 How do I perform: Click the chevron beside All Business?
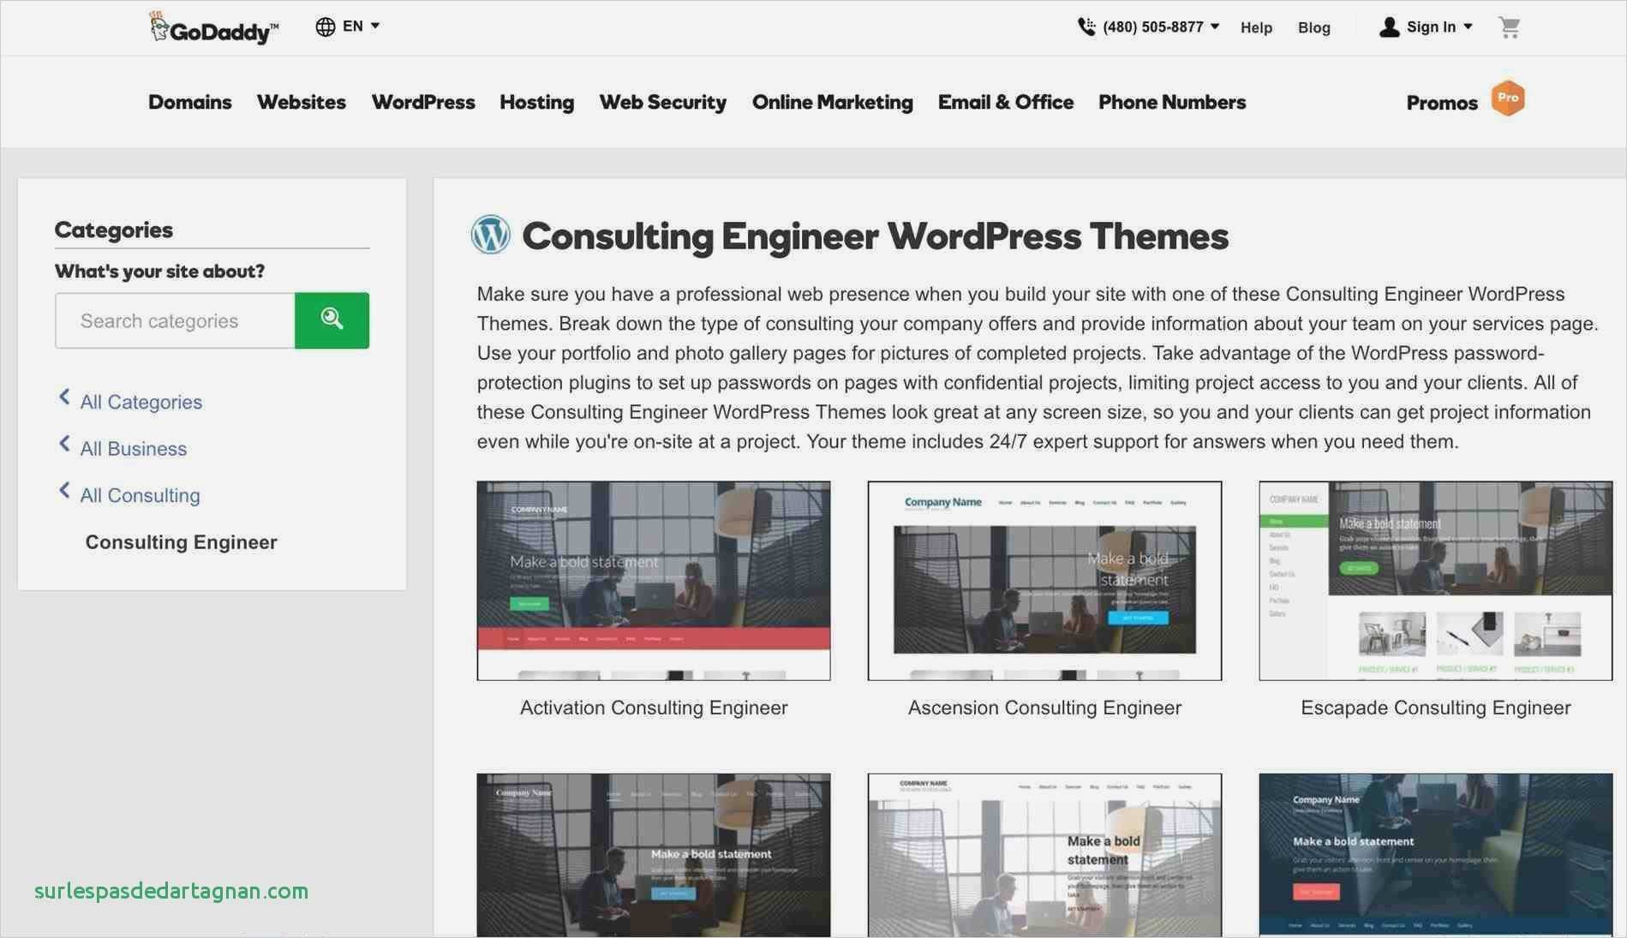tap(64, 444)
